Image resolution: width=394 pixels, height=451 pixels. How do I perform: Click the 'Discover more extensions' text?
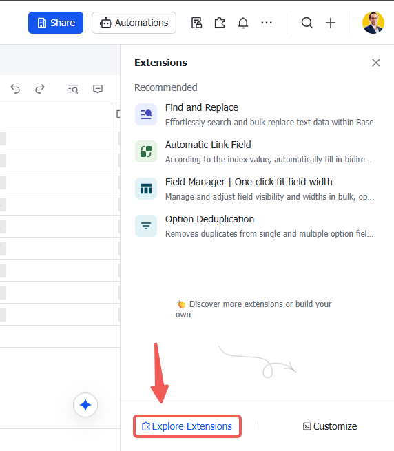pos(253,309)
